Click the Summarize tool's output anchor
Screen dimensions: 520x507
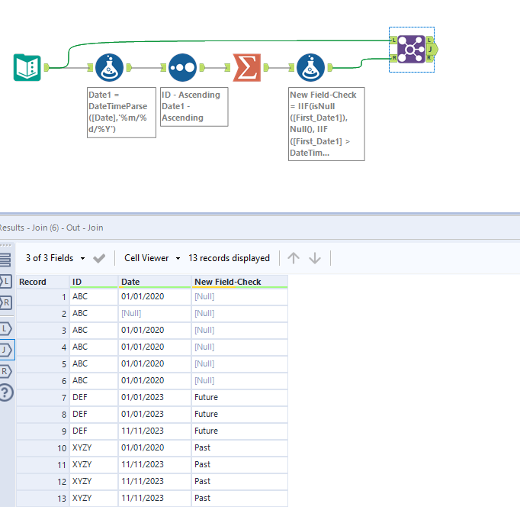tap(266, 67)
